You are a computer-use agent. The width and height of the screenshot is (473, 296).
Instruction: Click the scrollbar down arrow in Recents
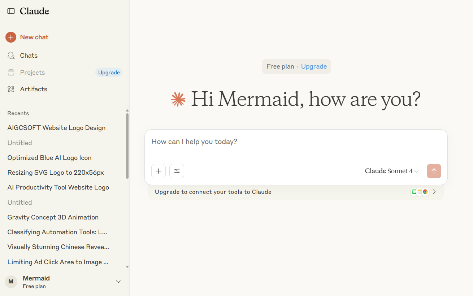(127, 267)
